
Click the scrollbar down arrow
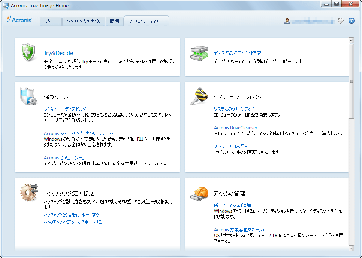pos(351,248)
